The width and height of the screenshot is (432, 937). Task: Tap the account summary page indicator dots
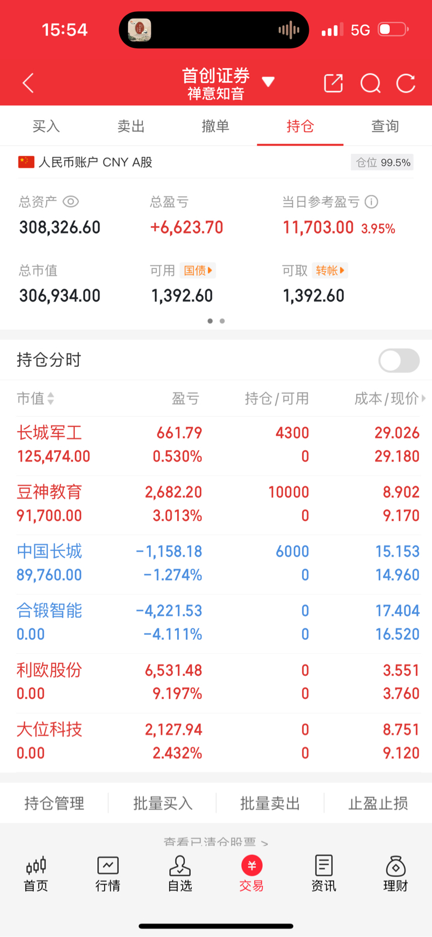[216, 321]
